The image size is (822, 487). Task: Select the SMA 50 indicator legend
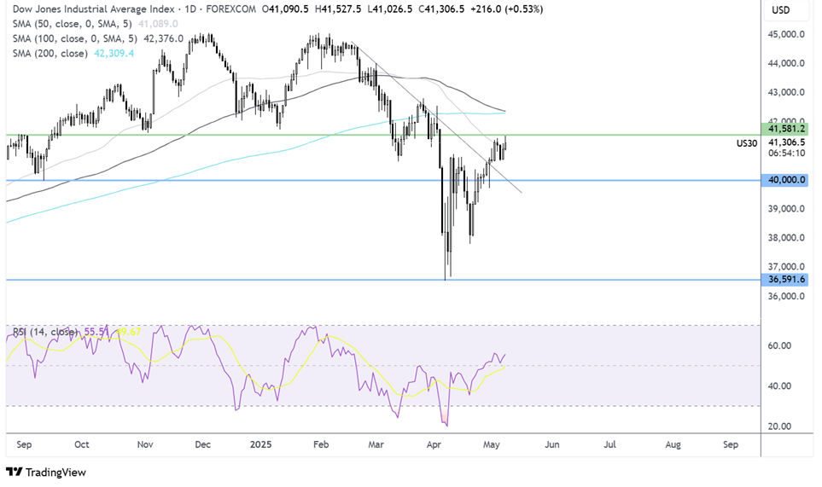pos(95,24)
